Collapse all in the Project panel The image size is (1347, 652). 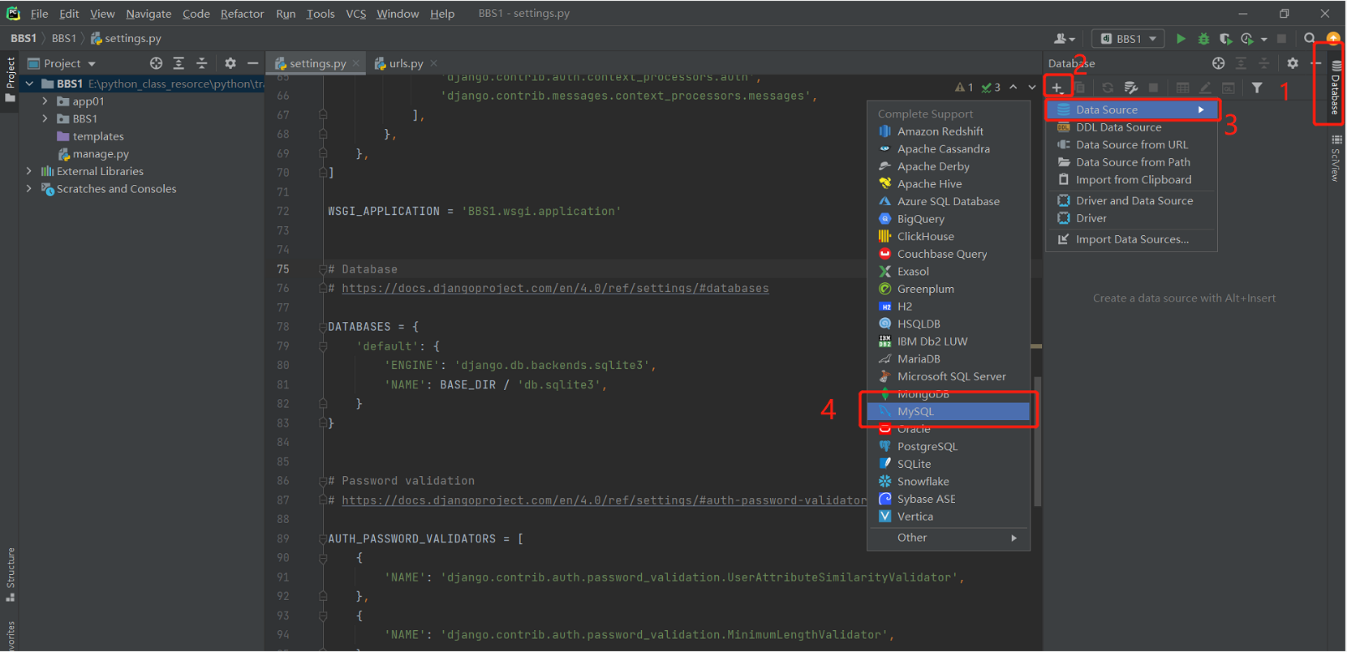point(201,63)
